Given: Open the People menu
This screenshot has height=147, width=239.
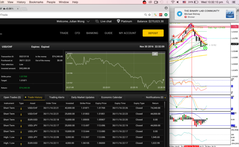Looking at the screenshot, I should (51, 2).
